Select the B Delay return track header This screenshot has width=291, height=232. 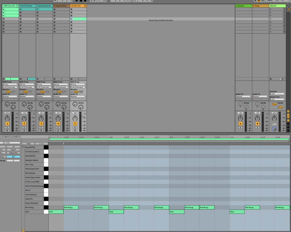[x=260, y=6]
